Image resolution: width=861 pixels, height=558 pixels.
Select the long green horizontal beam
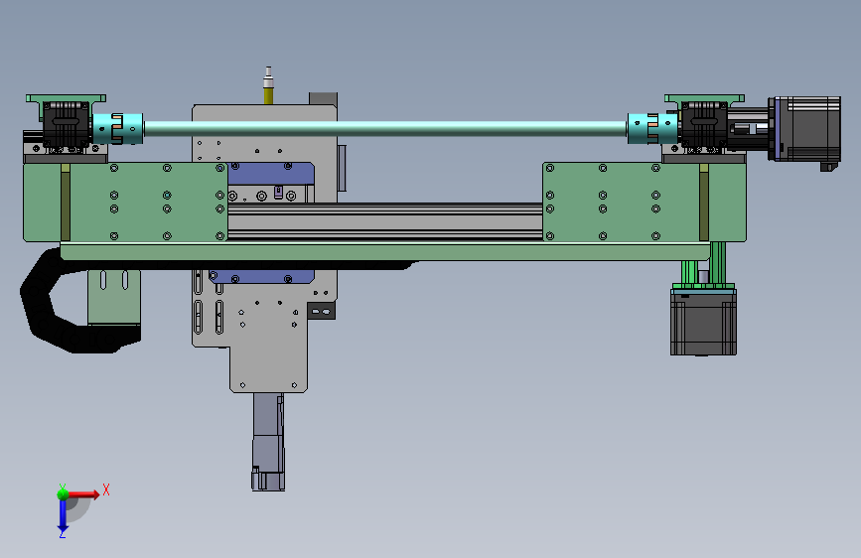[385, 252]
